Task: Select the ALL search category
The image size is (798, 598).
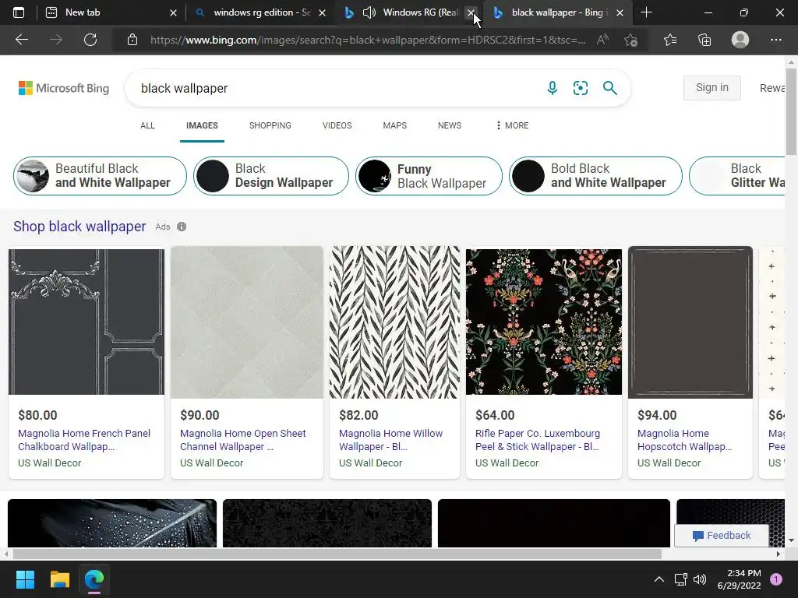Action: (x=147, y=125)
